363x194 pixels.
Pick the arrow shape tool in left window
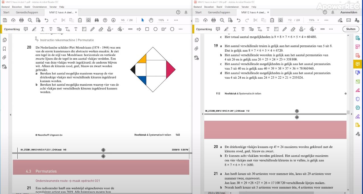click(139, 29)
